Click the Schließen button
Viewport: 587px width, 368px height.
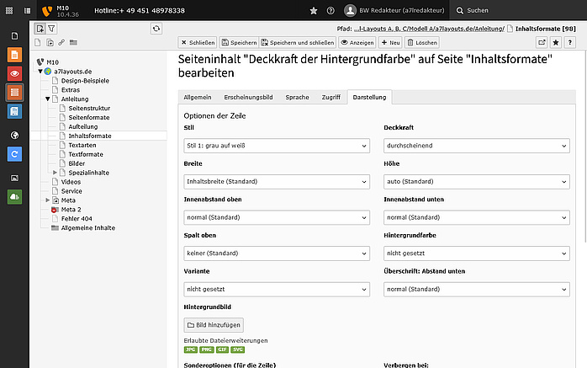[x=198, y=42]
